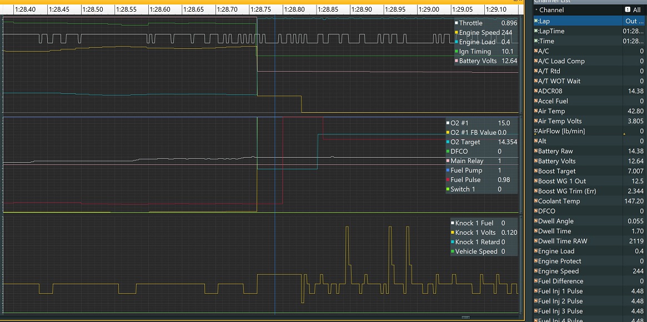Viewport: 647px width, 322px height.
Task: Click the Dwell Time channel row
Action: [590, 232]
